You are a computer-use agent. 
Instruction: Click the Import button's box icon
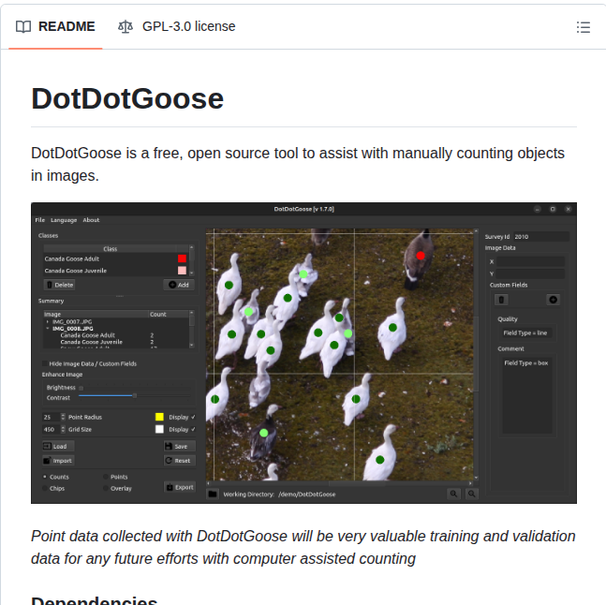point(47,461)
